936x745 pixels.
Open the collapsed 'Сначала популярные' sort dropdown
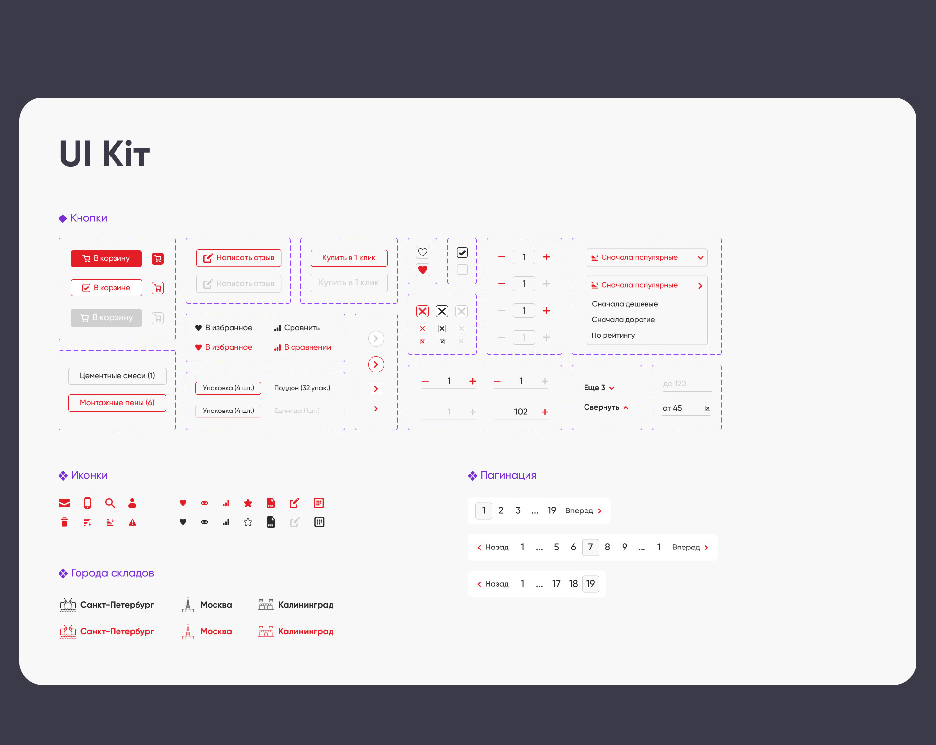pos(647,257)
